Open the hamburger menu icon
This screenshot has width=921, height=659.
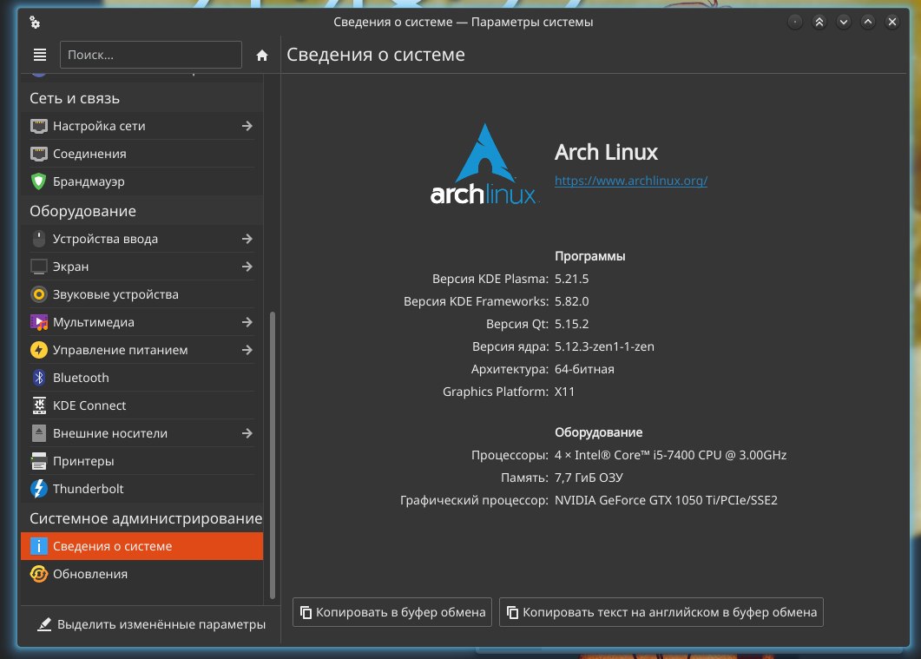(40, 55)
